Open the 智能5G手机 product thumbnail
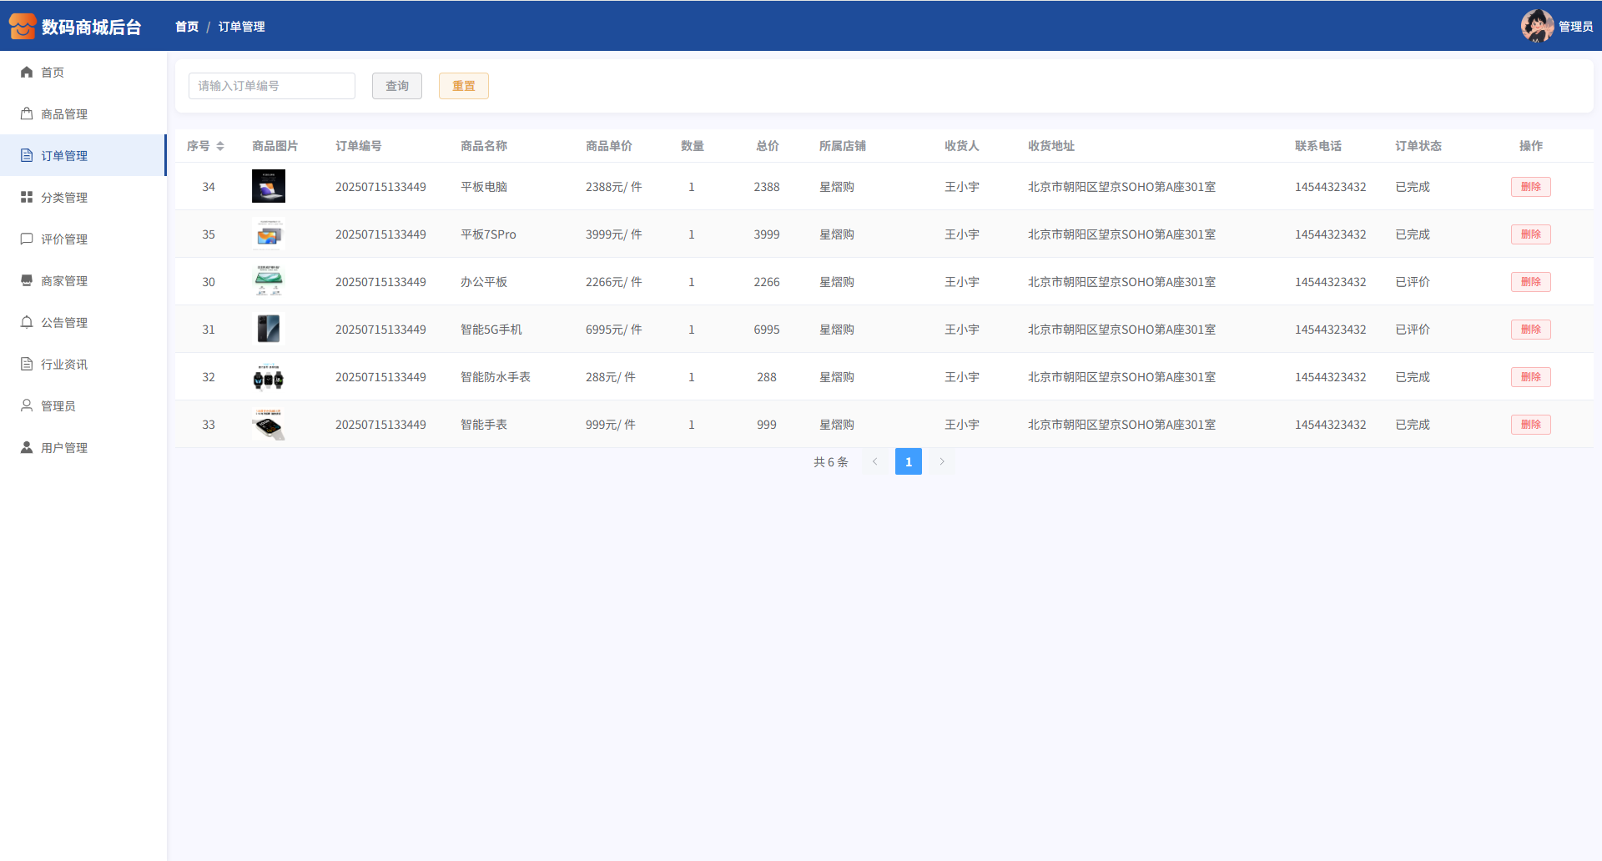Screen dimensions: 1602x861 (269, 330)
